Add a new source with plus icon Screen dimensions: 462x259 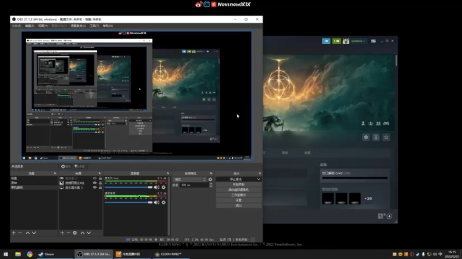(x=62, y=233)
